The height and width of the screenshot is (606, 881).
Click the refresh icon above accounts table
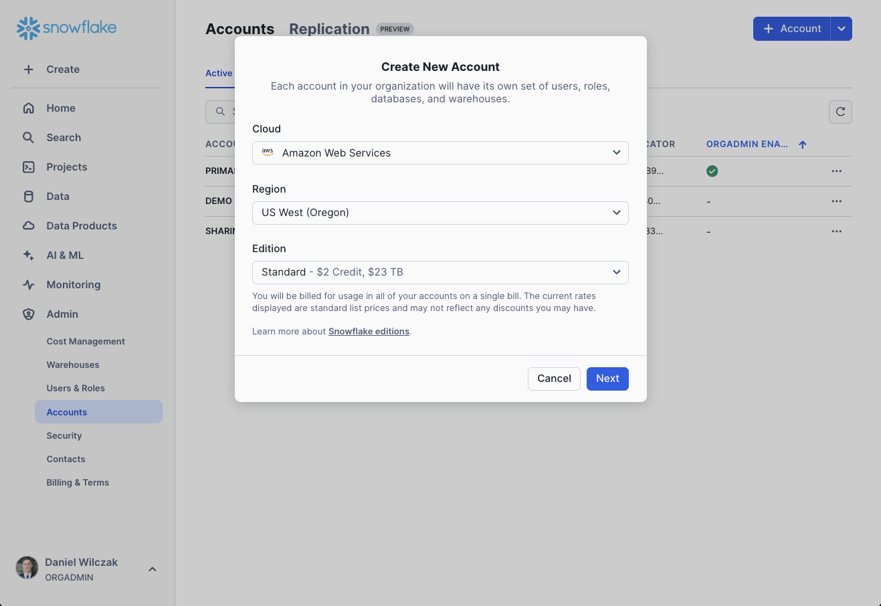(x=840, y=112)
